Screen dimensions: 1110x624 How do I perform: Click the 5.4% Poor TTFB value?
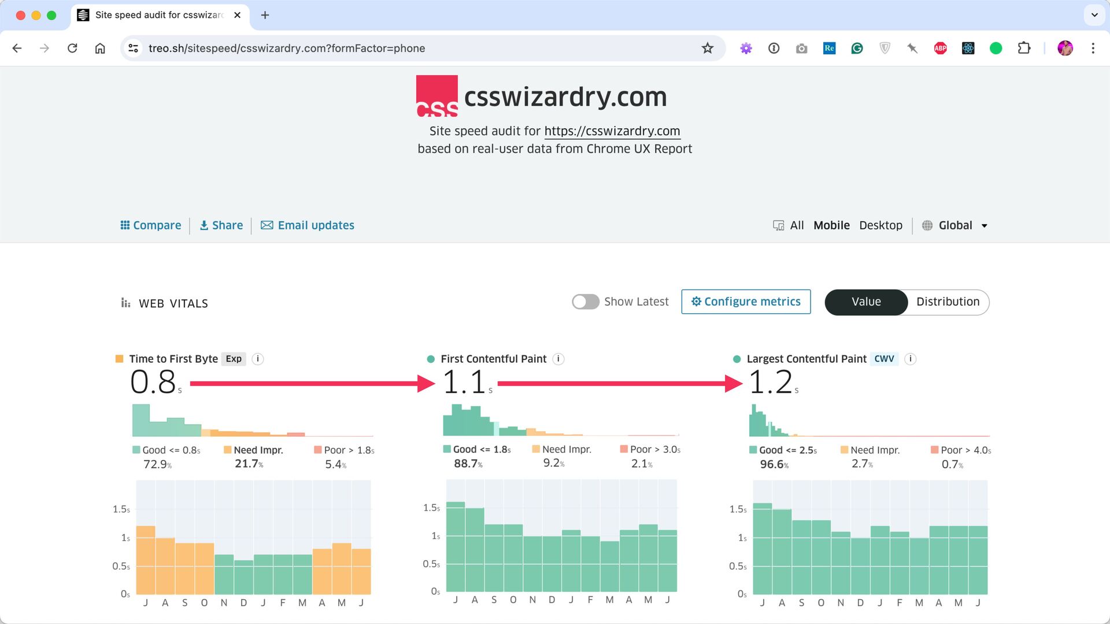335,465
